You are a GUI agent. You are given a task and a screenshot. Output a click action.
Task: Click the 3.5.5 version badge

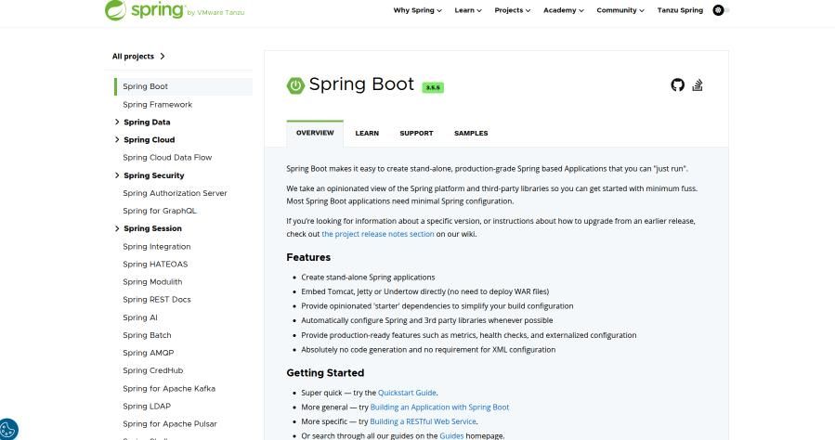(x=433, y=87)
